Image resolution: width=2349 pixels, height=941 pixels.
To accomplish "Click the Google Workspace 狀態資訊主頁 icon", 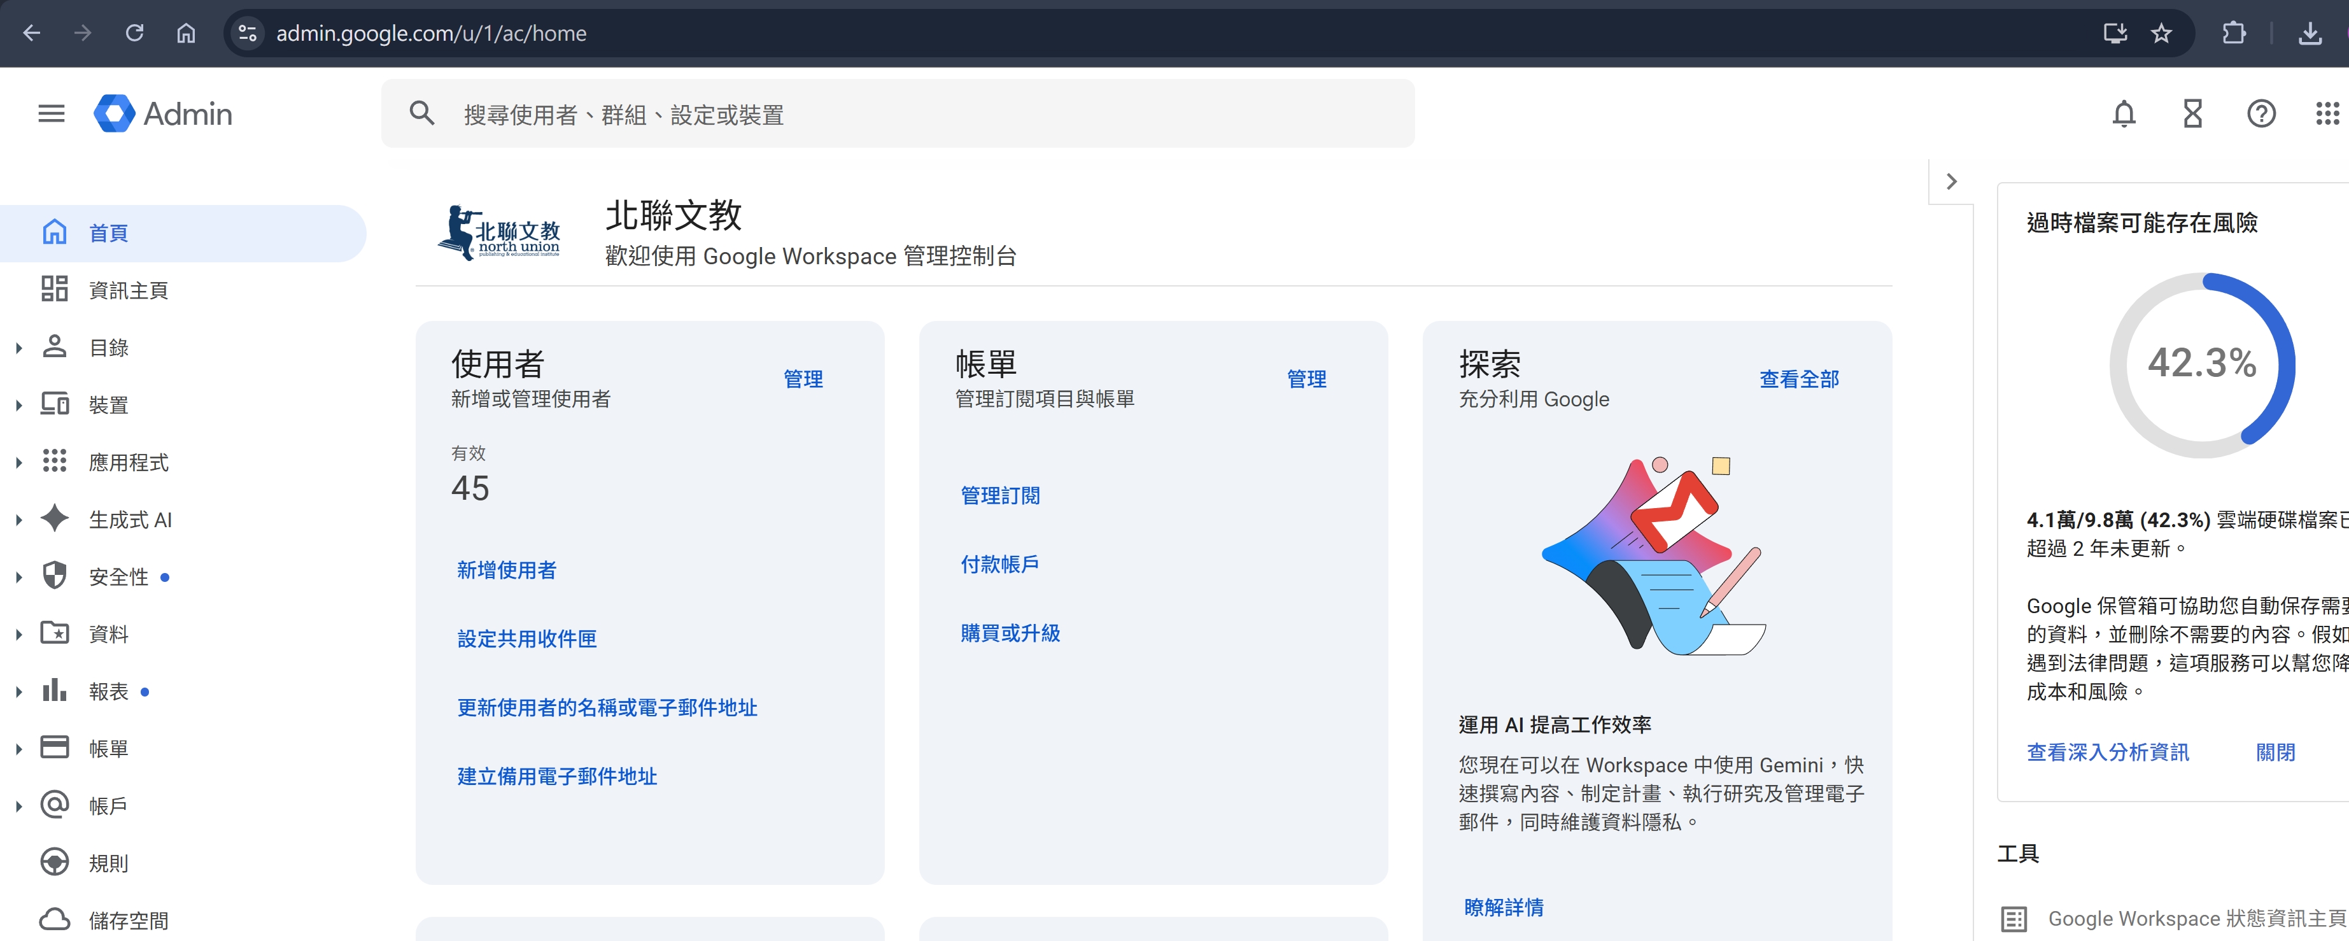I will click(2014, 918).
